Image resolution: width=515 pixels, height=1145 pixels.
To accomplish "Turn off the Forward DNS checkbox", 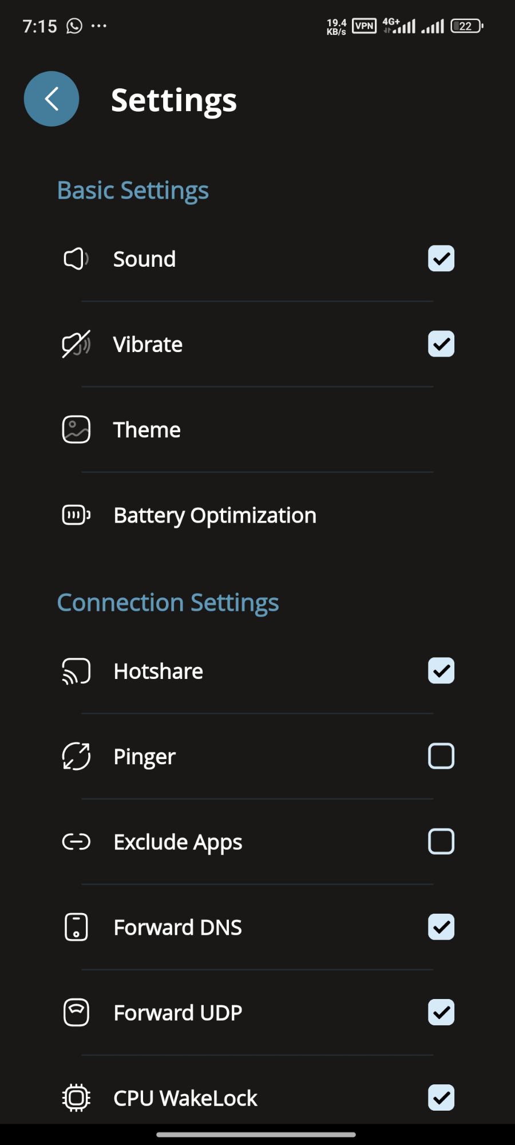I will [x=441, y=927].
